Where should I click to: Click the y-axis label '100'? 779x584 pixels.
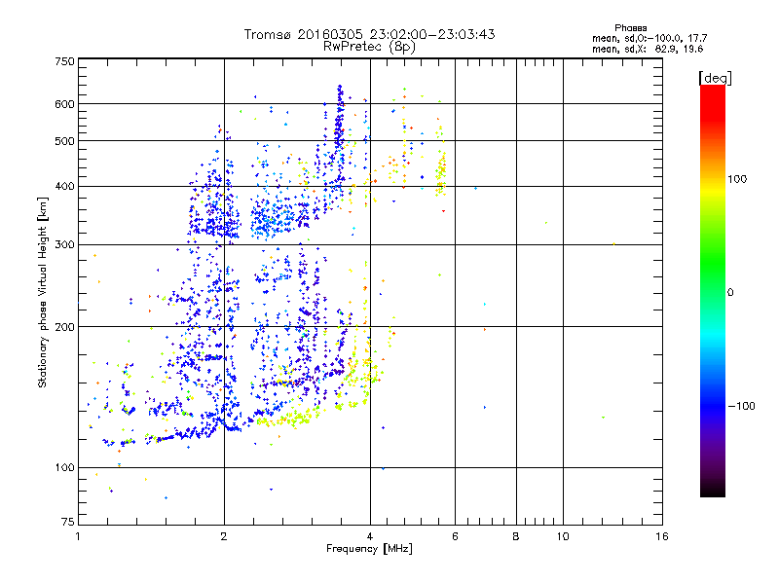point(64,467)
